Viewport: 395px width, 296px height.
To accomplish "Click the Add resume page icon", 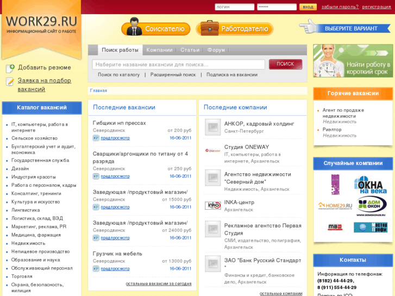I will click(10, 68).
